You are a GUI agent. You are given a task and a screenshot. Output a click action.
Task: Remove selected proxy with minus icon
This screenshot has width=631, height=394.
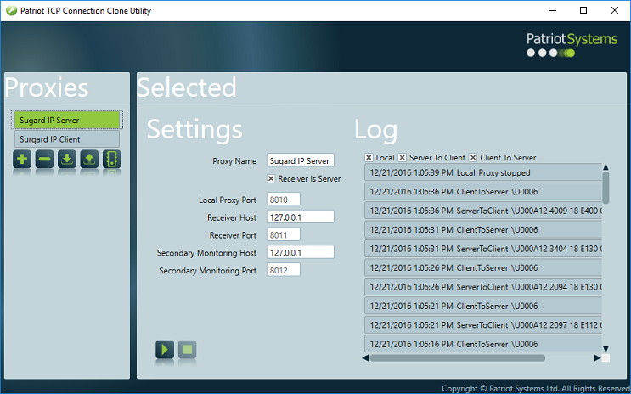[x=44, y=160]
